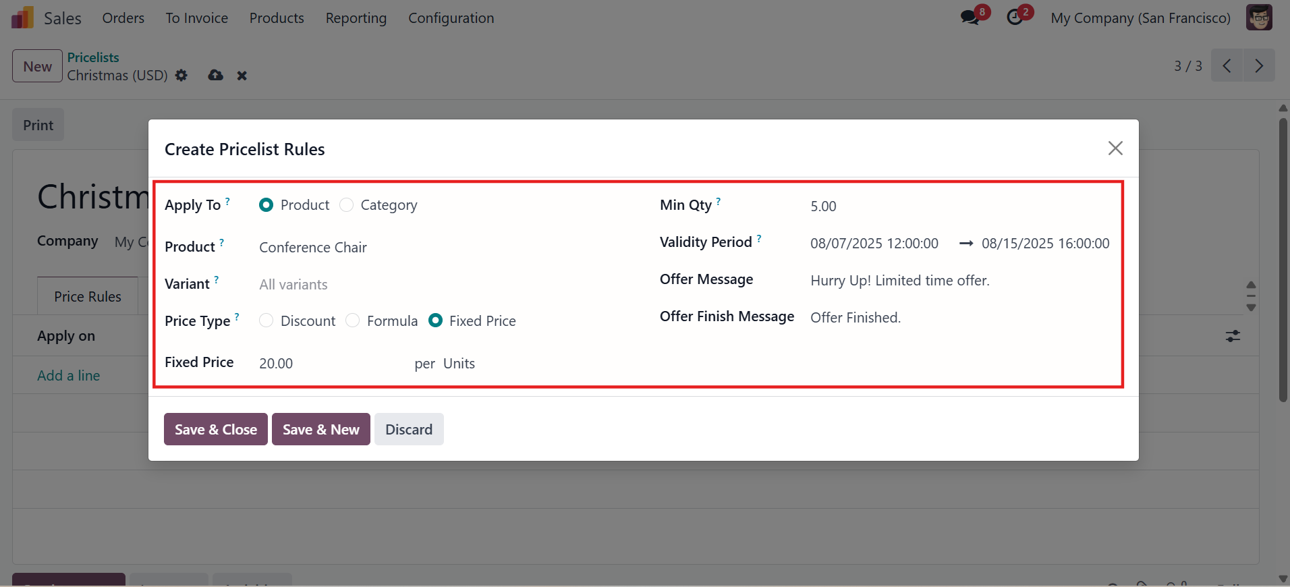Open the Orders menu
1290x587 pixels.
(123, 18)
